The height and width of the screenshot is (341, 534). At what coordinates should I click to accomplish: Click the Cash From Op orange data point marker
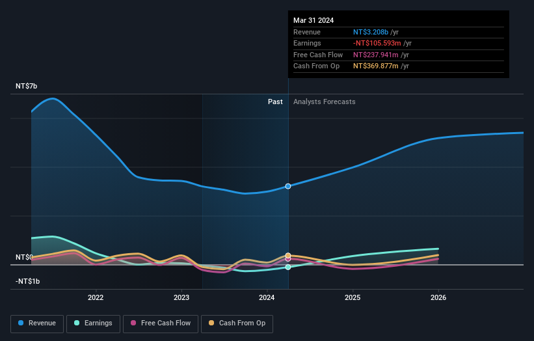[x=288, y=255]
